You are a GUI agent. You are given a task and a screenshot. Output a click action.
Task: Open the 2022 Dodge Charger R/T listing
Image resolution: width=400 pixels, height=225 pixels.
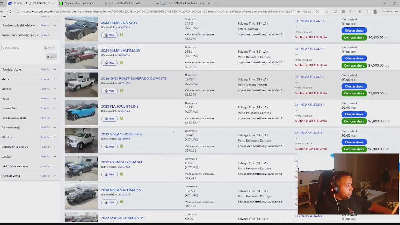[123, 218]
